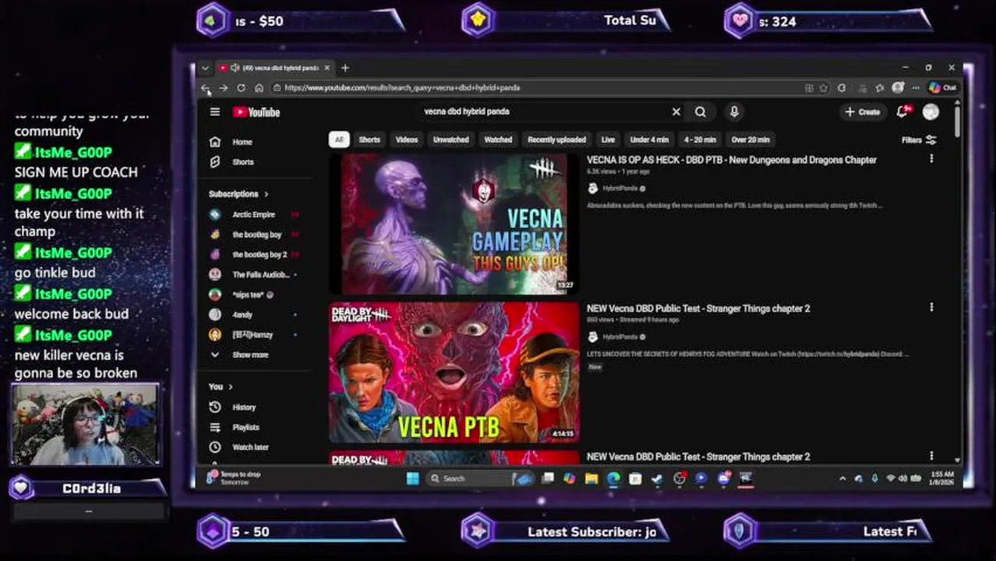Open YouTube notifications bell
Image resolution: width=996 pixels, height=561 pixels.
click(x=903, y=112)
